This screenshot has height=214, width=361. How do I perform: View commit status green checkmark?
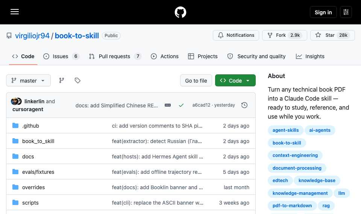click(x=181, y=105)
